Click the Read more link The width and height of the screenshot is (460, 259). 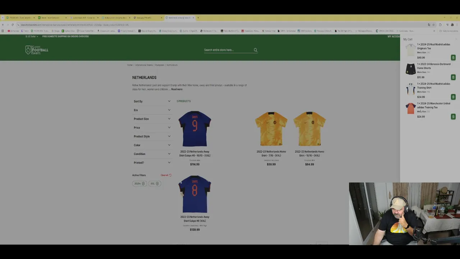[177, 89]
